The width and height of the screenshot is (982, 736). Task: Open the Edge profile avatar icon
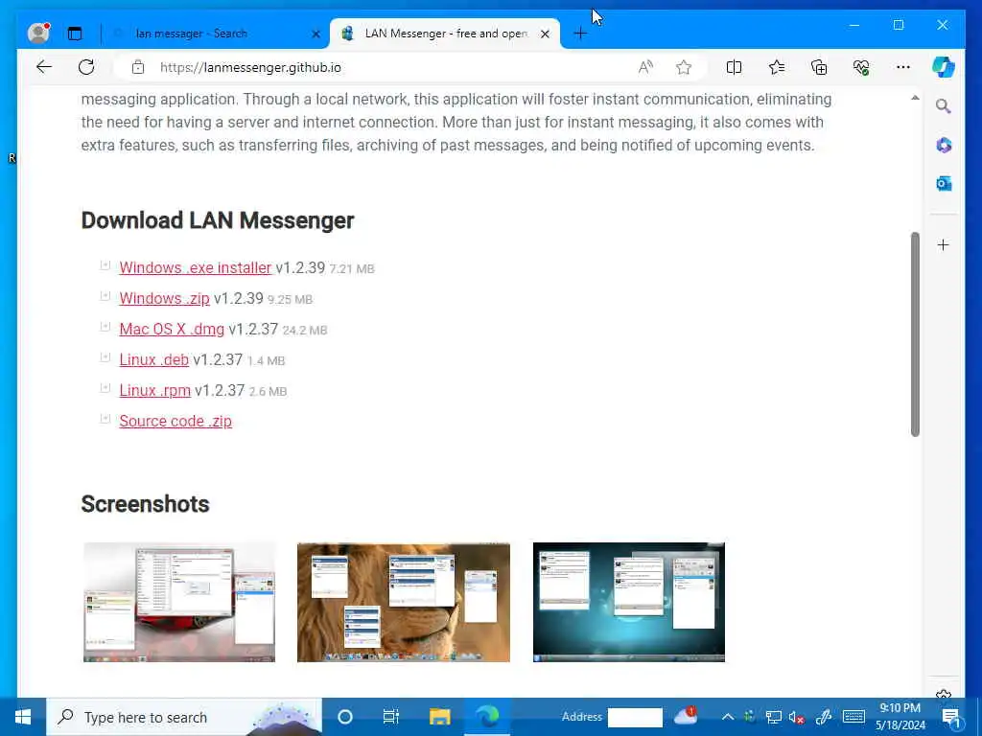click(x=38, y=34)
